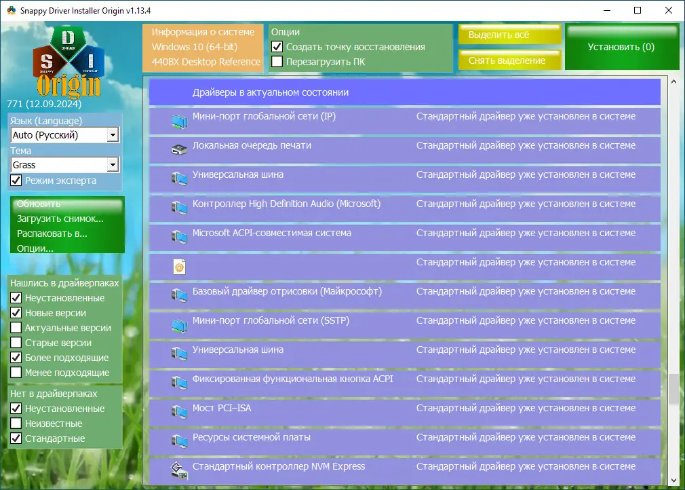Click the Snappy Driver Installer Origin logo

click(x=68, y=62)
